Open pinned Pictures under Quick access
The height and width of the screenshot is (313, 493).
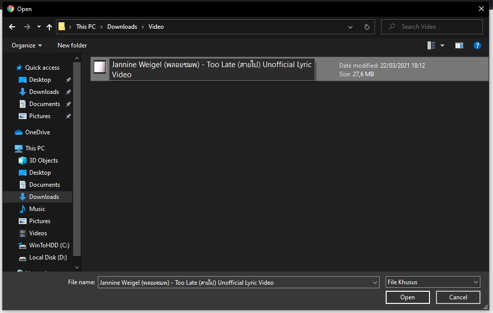coord(35,116)
